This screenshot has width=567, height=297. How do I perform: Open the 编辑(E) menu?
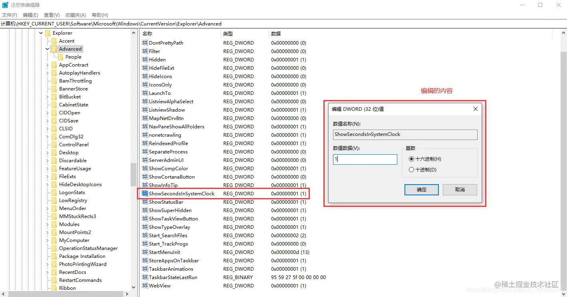pos(30,15)
